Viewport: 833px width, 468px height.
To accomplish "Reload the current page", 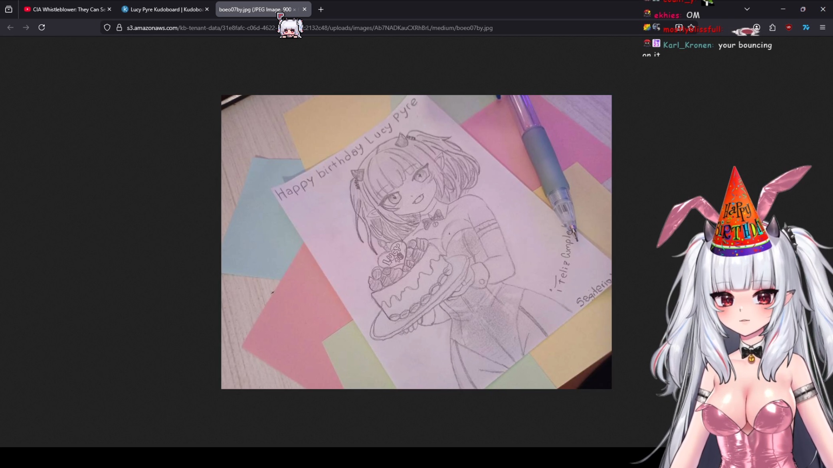I will pos(42,28).
